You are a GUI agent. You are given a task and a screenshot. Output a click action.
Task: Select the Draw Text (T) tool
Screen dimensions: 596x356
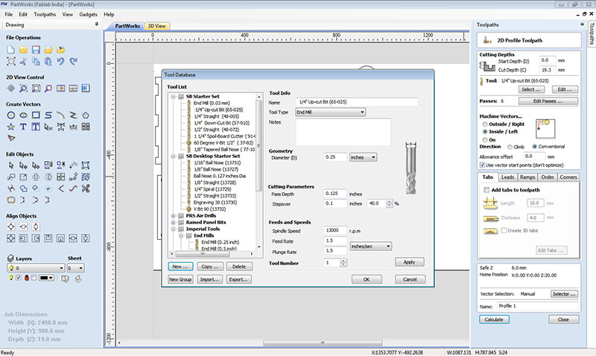coord(23,127)
